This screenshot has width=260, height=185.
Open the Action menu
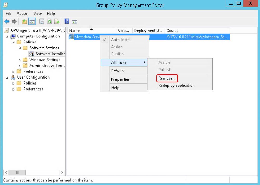click(22, 13)
